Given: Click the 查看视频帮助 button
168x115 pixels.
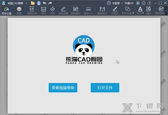Looking at the screenshot, I should click(x=63, y=88).
